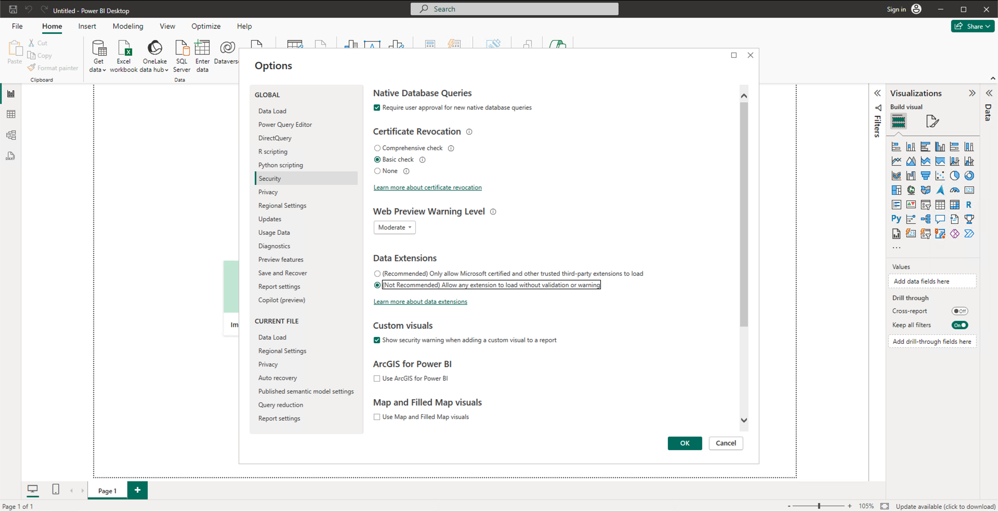Toggle Require user approval for native queries
This screenshot has width=998, height=512.
click(377, 108)
